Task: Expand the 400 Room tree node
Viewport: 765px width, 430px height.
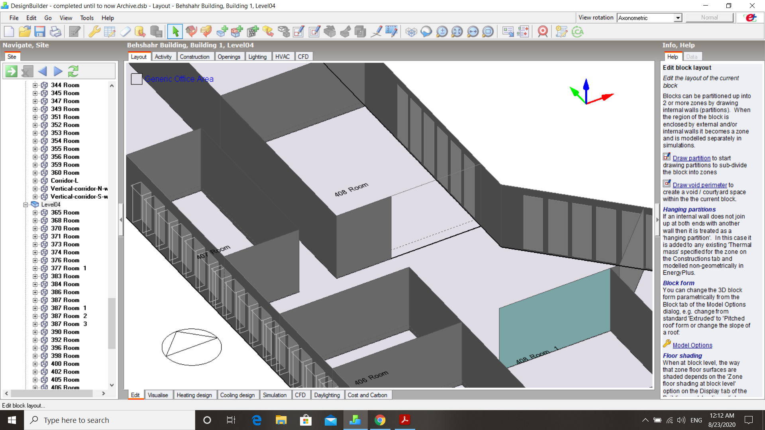Action: click(x=35, y=364)
